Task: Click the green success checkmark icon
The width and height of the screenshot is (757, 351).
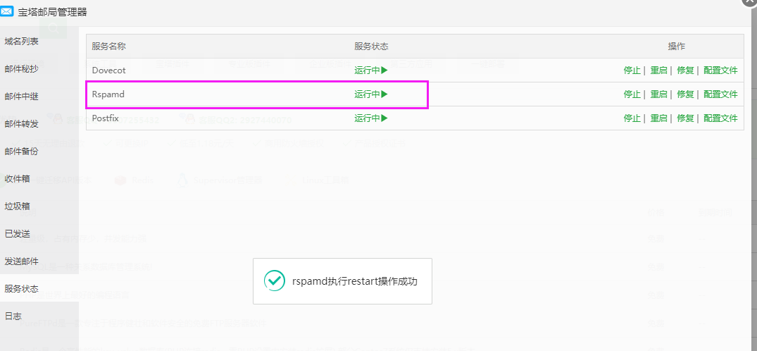Action: (274, 281)
